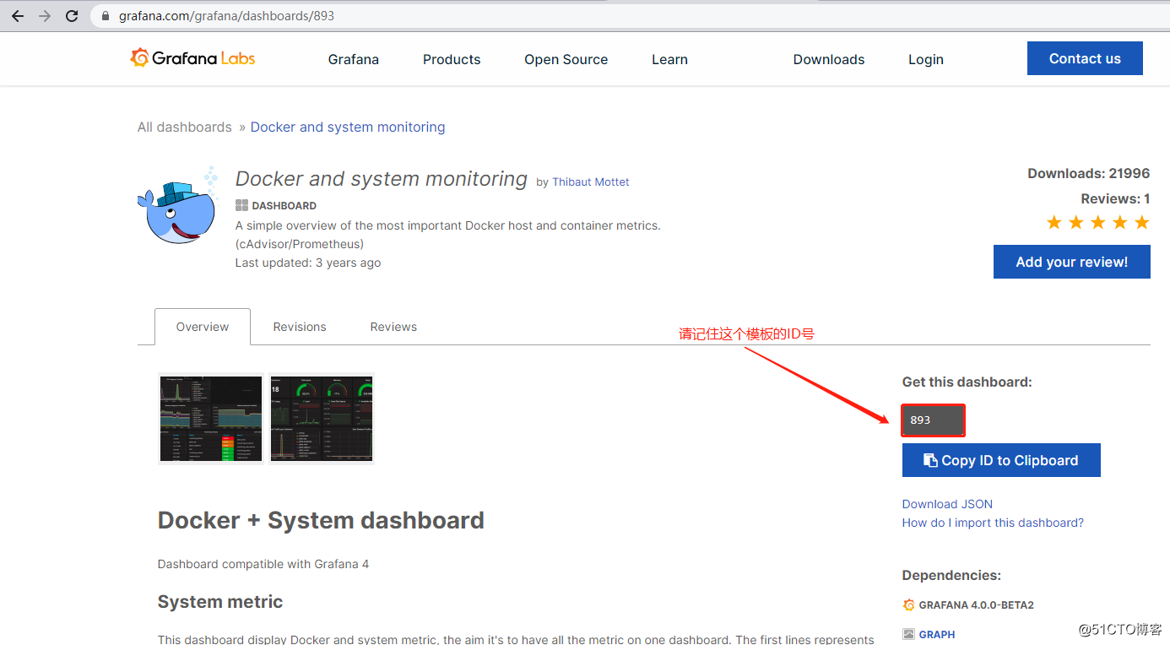Click the Get this dashboard: label

[x=967, y=382]
